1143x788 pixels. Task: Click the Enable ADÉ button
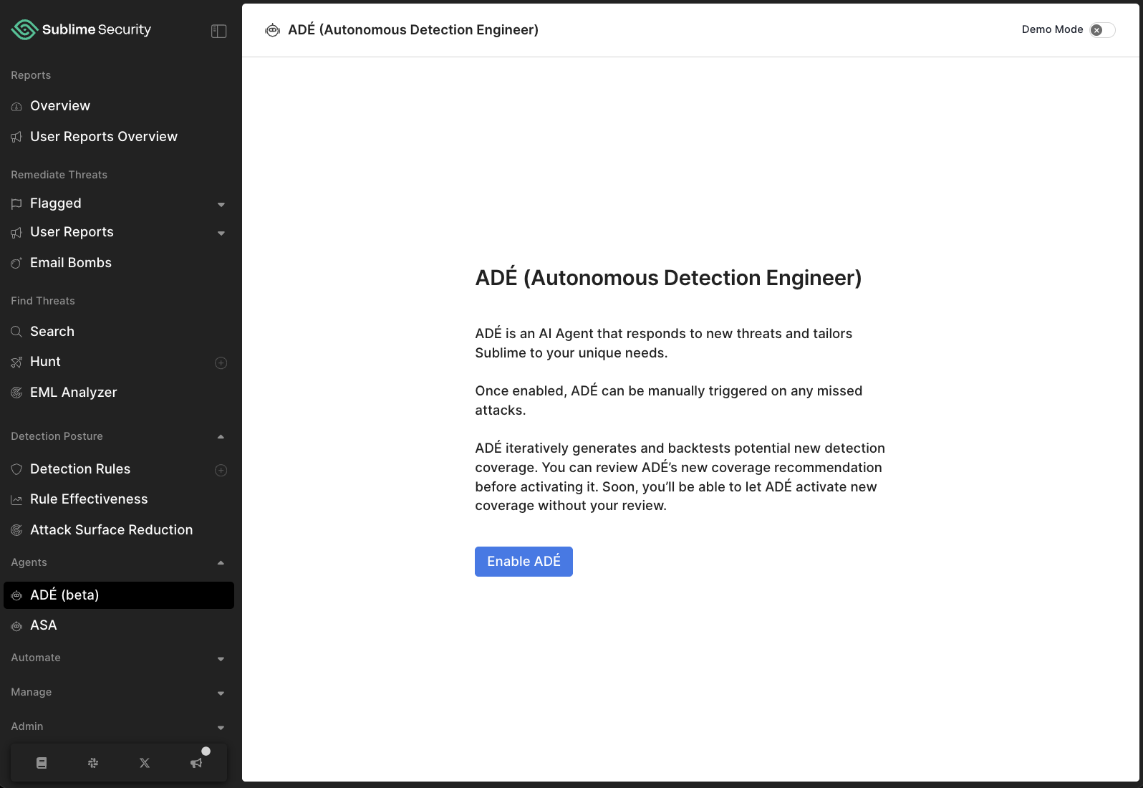524,562
